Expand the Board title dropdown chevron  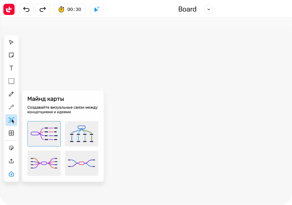click(x=208, y=9)
